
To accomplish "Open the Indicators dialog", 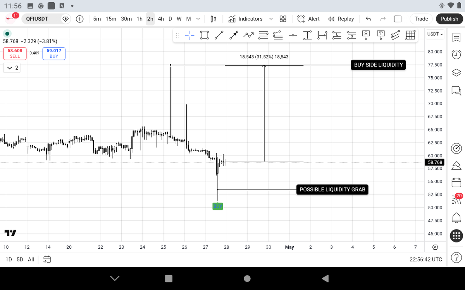I will 245,19.
